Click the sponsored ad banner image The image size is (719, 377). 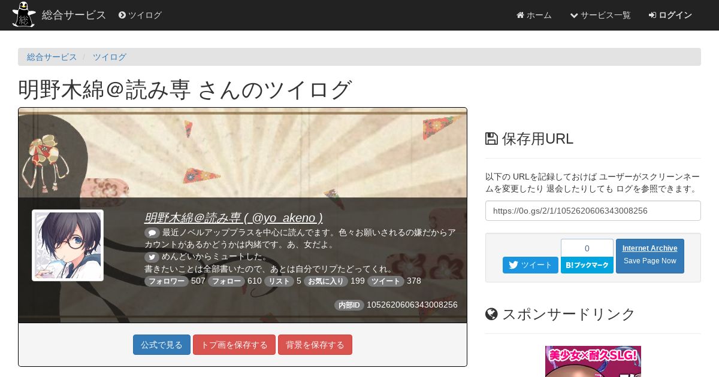click(593, 361)
